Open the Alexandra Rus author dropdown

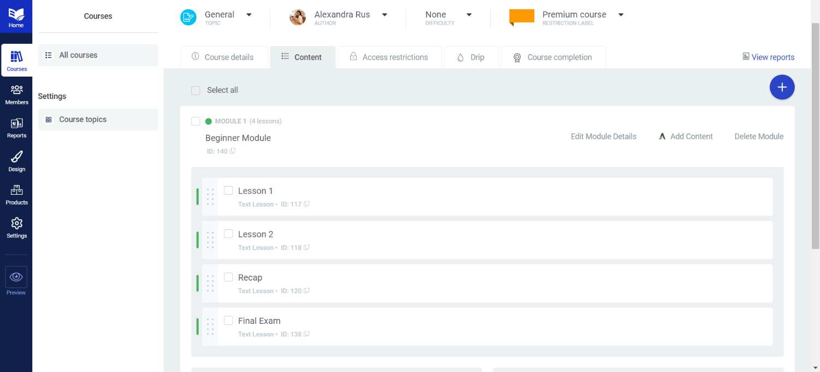click(385, 15)
